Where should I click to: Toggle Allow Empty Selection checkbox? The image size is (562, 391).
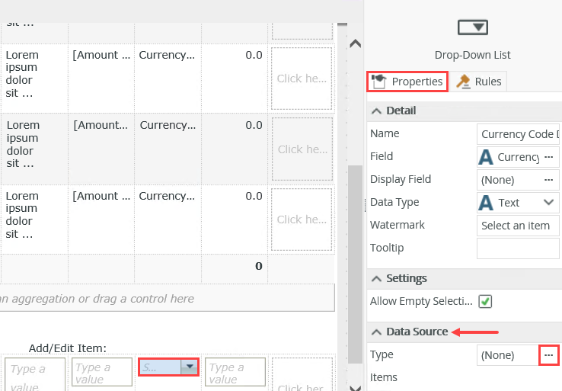[485, 301]
